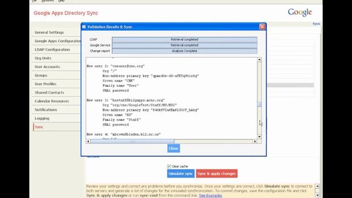Open User Accounts section
Screen dimensions: 352x198
(47, 67)
